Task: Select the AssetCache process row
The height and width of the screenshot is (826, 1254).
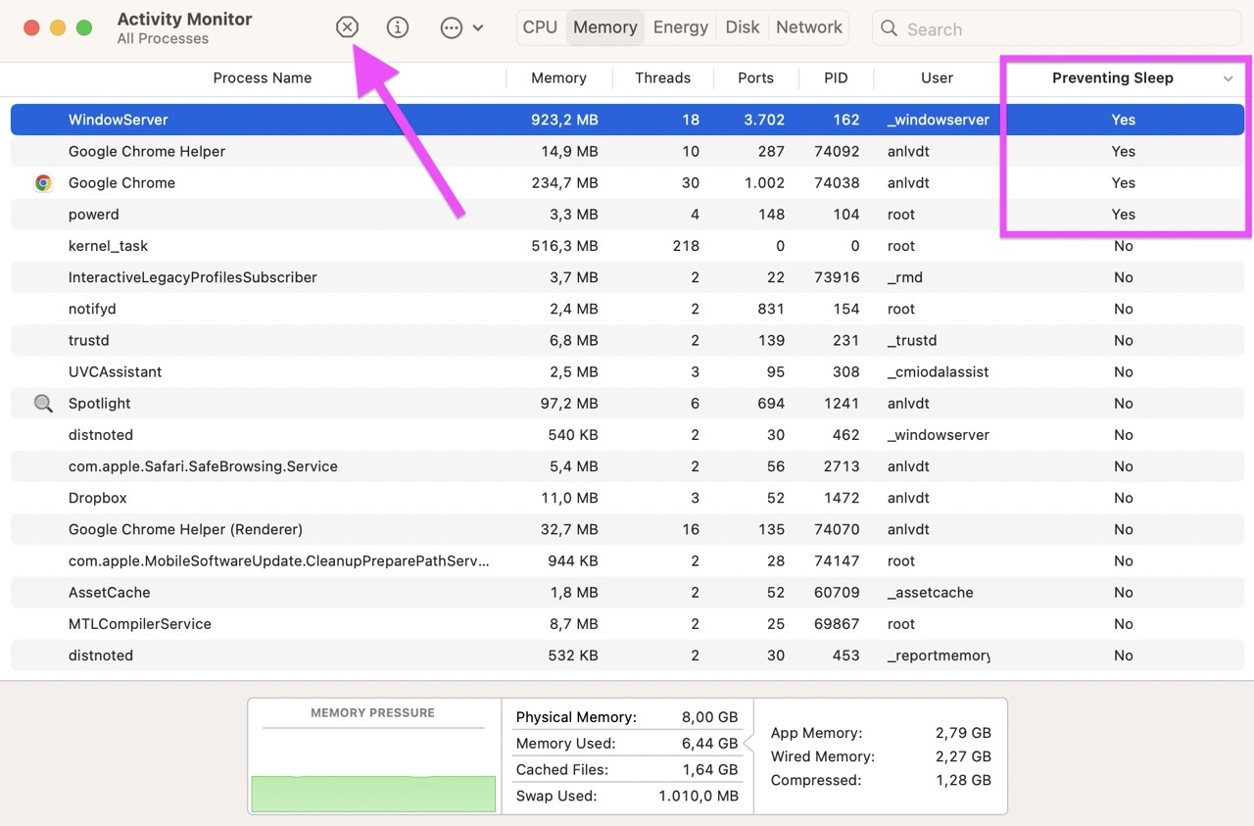Action: [627, 593]
